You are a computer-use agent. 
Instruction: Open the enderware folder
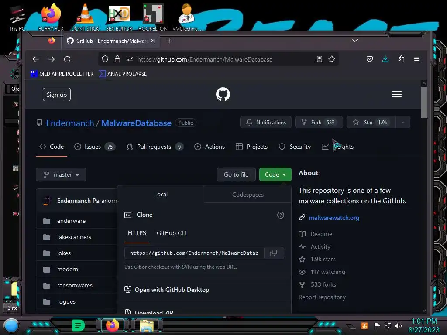(71, 221)
